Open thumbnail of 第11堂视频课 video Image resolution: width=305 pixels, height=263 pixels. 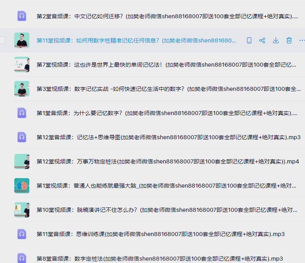click(x=22, y=40)
